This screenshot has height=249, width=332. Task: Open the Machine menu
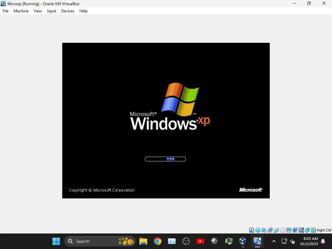pos(21,11)
